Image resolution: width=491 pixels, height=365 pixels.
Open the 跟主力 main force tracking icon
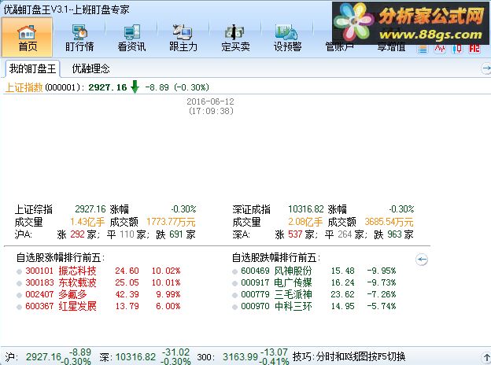[183, 38]
